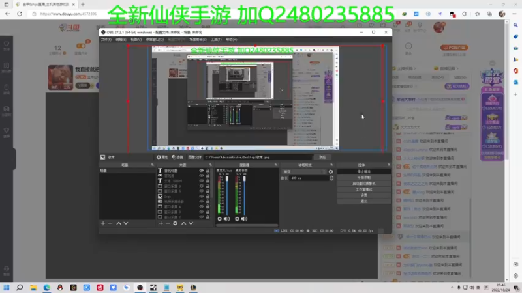Increase the transition duration with up arrow
Viewport: 522px width, 293px height.
pos(331,176)
